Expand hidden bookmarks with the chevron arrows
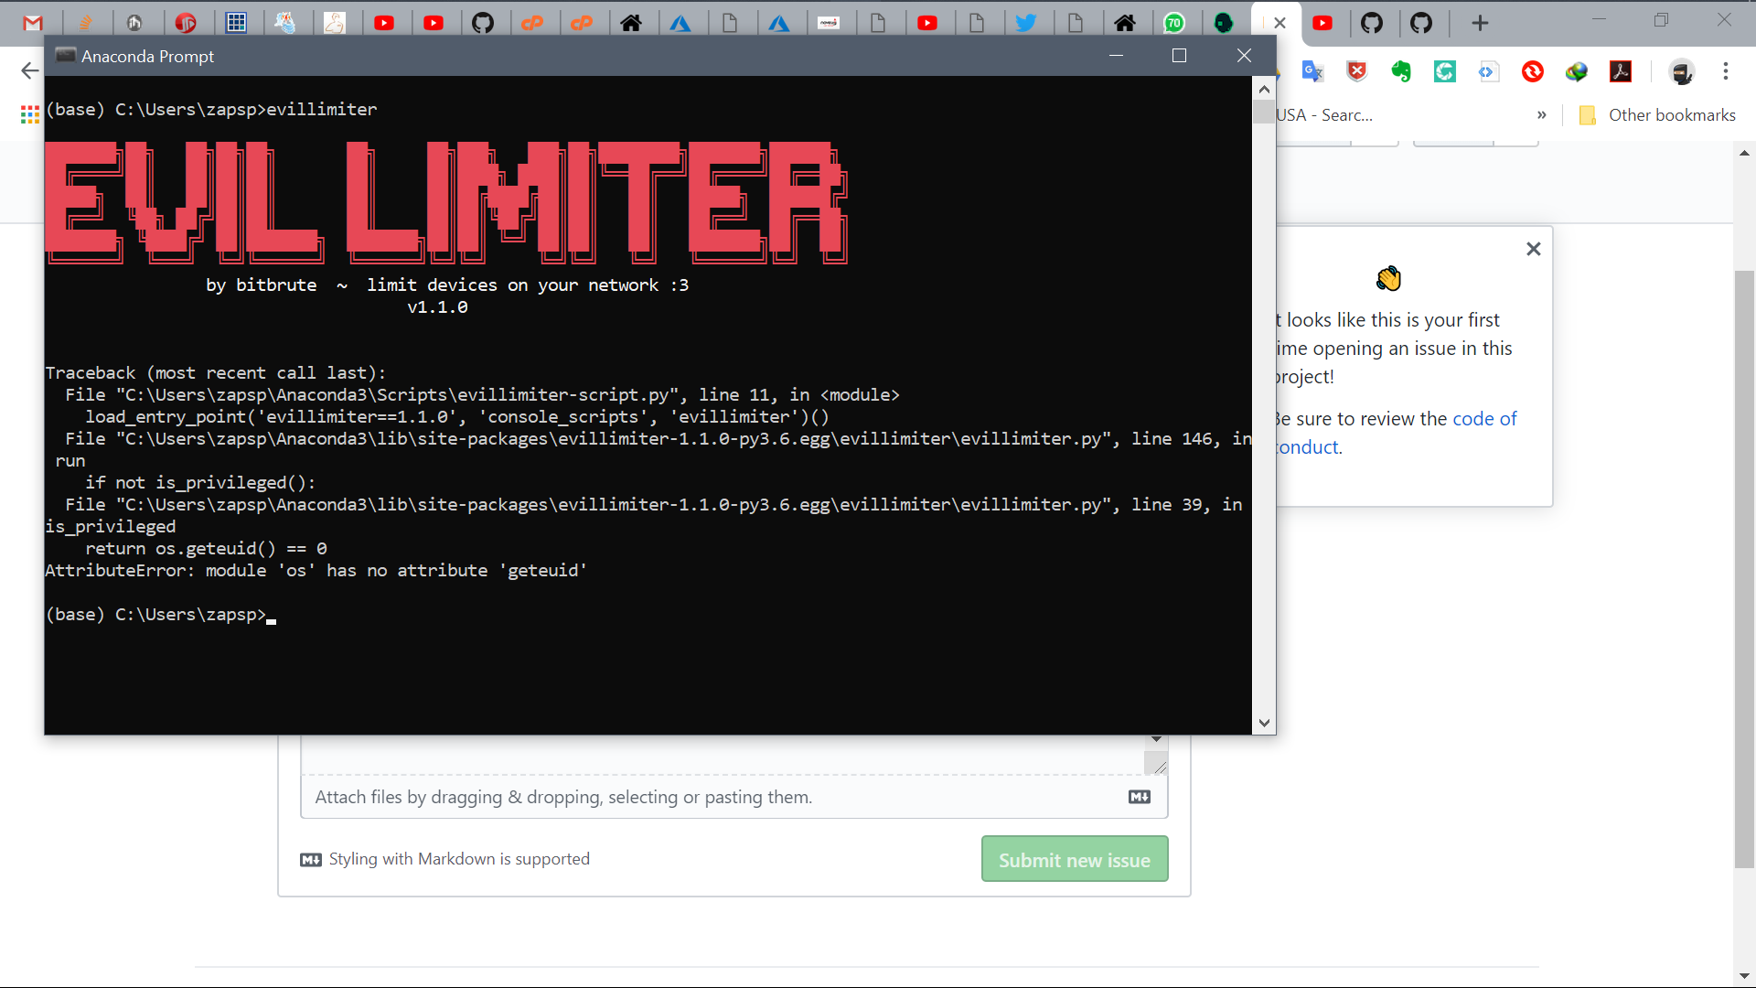The height and width of the screenshot is (988, 1756). [1542, 114]
